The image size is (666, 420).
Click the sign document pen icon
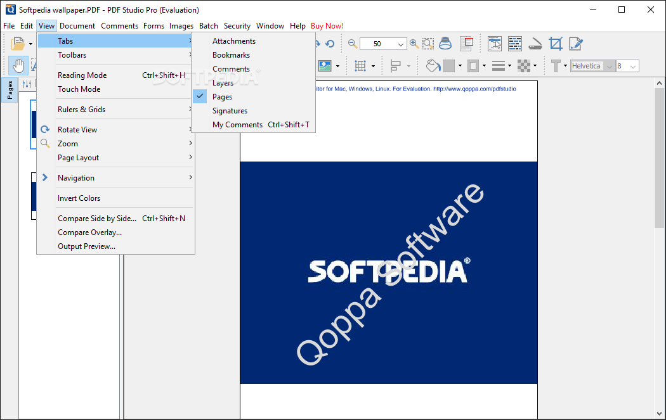[x=576, y=44]
